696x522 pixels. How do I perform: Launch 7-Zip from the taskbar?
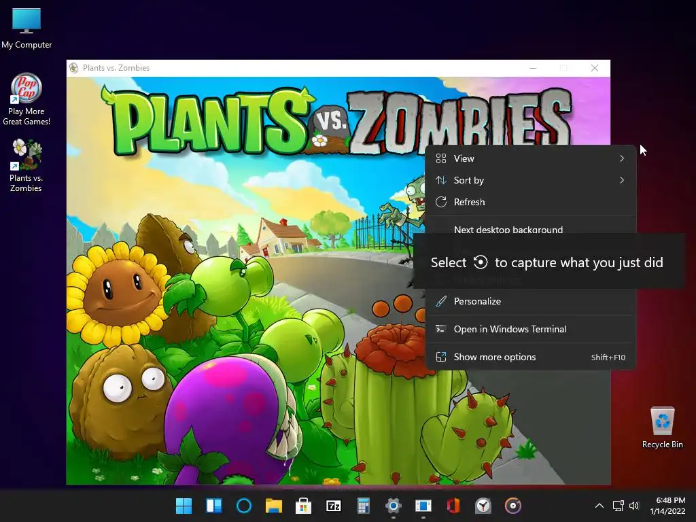pos(333,506)
